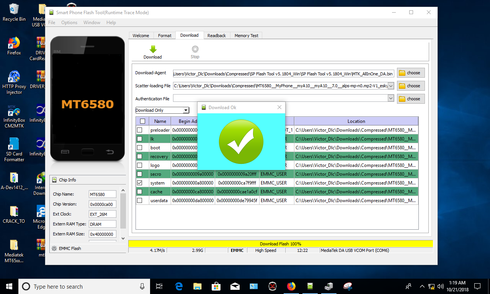Select the InfinityBox CM2MTK desktop icon
490x294 pixels.
click(14, 116)
